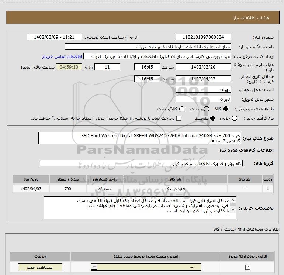Viewport: 284px width, 275px height.
Task: Click the اعلام وضعیت مجوز توسط تامین کننده header
Action: [x=146, y=256]
